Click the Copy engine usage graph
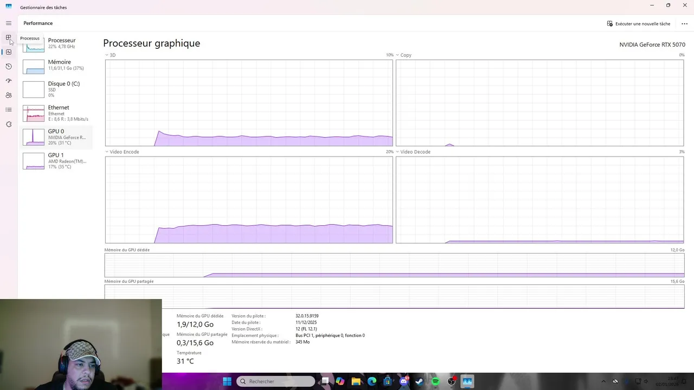 [540, 103]
